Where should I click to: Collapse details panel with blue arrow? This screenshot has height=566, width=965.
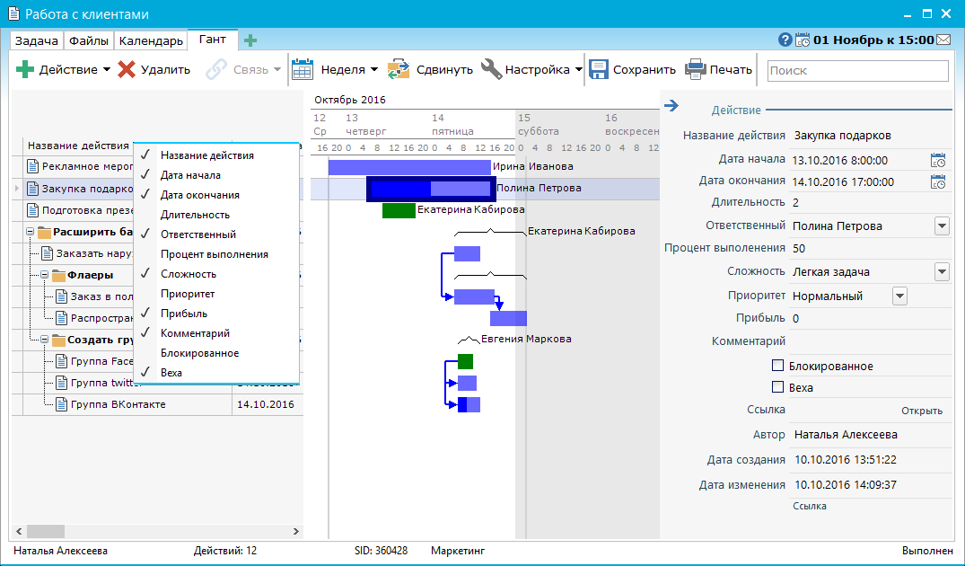coord(671,106)
